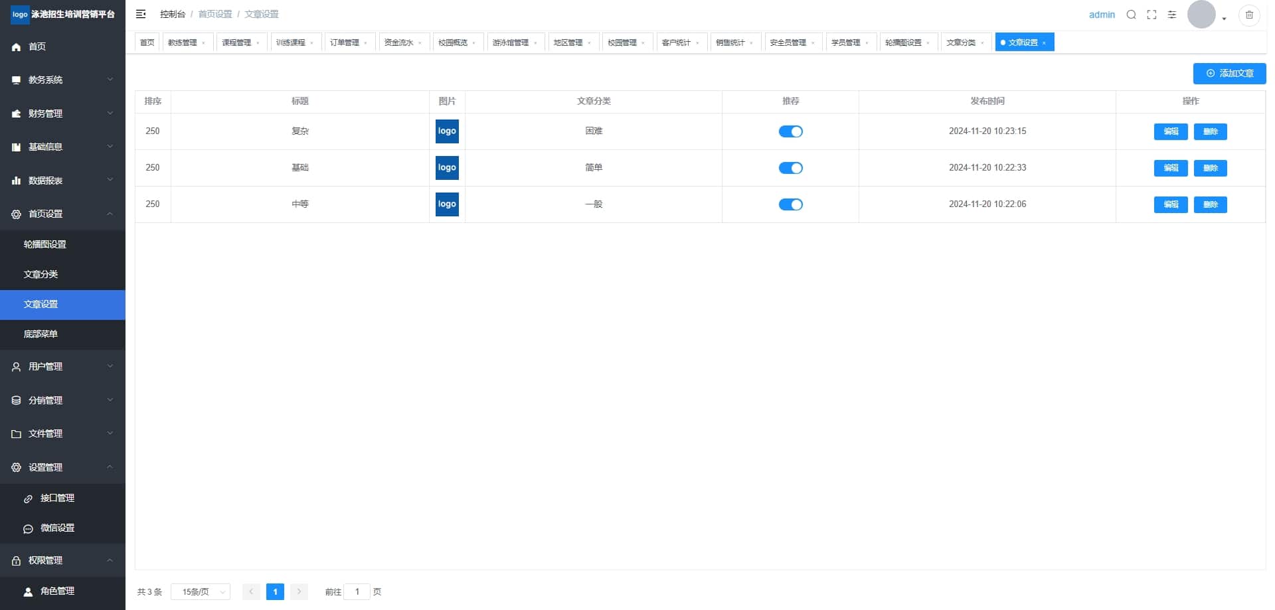Expand the 教务系统 sidebar menu
The height and width of the screenshot is (610, 1275).
(x=62, y=80)
